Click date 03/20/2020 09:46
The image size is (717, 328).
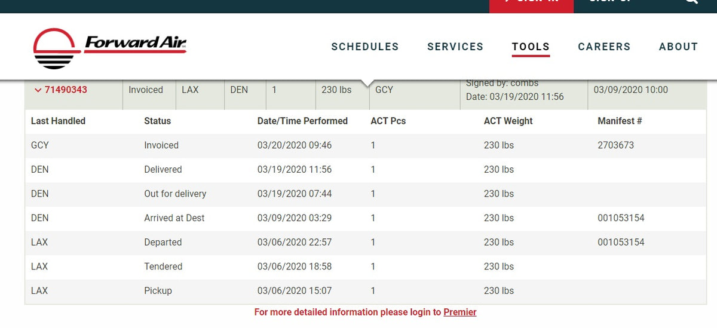pos(295,145)
